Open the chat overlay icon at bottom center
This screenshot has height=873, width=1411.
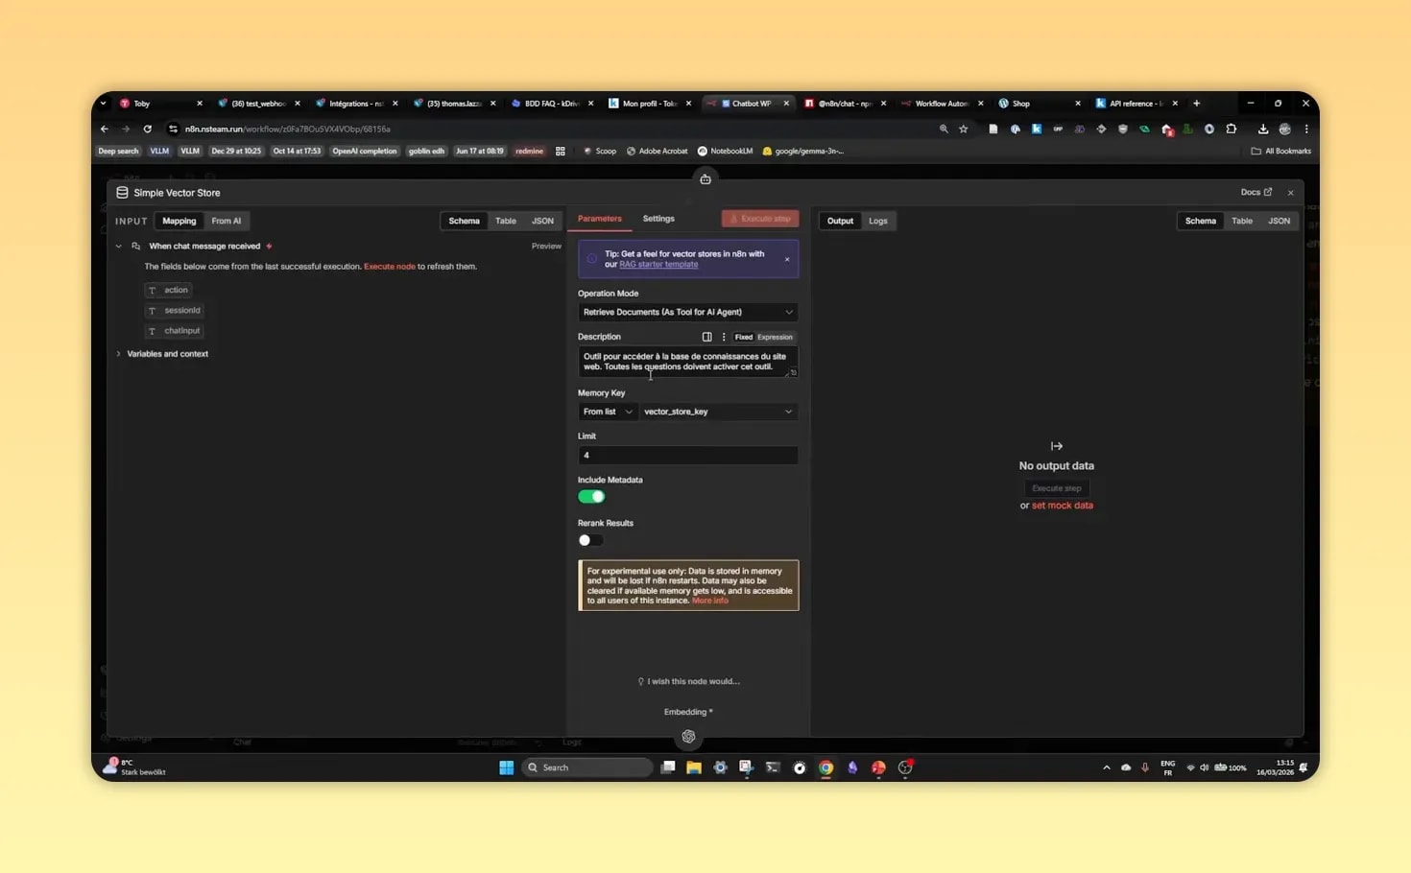click(688, 736)
